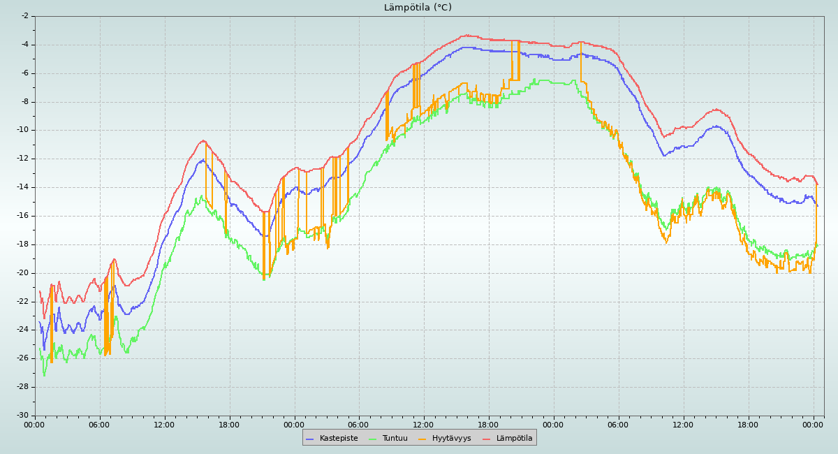Click the final 00:00 tick label on time axis
This screenshot has width=838, height=454.
click(x=813, y=424)
